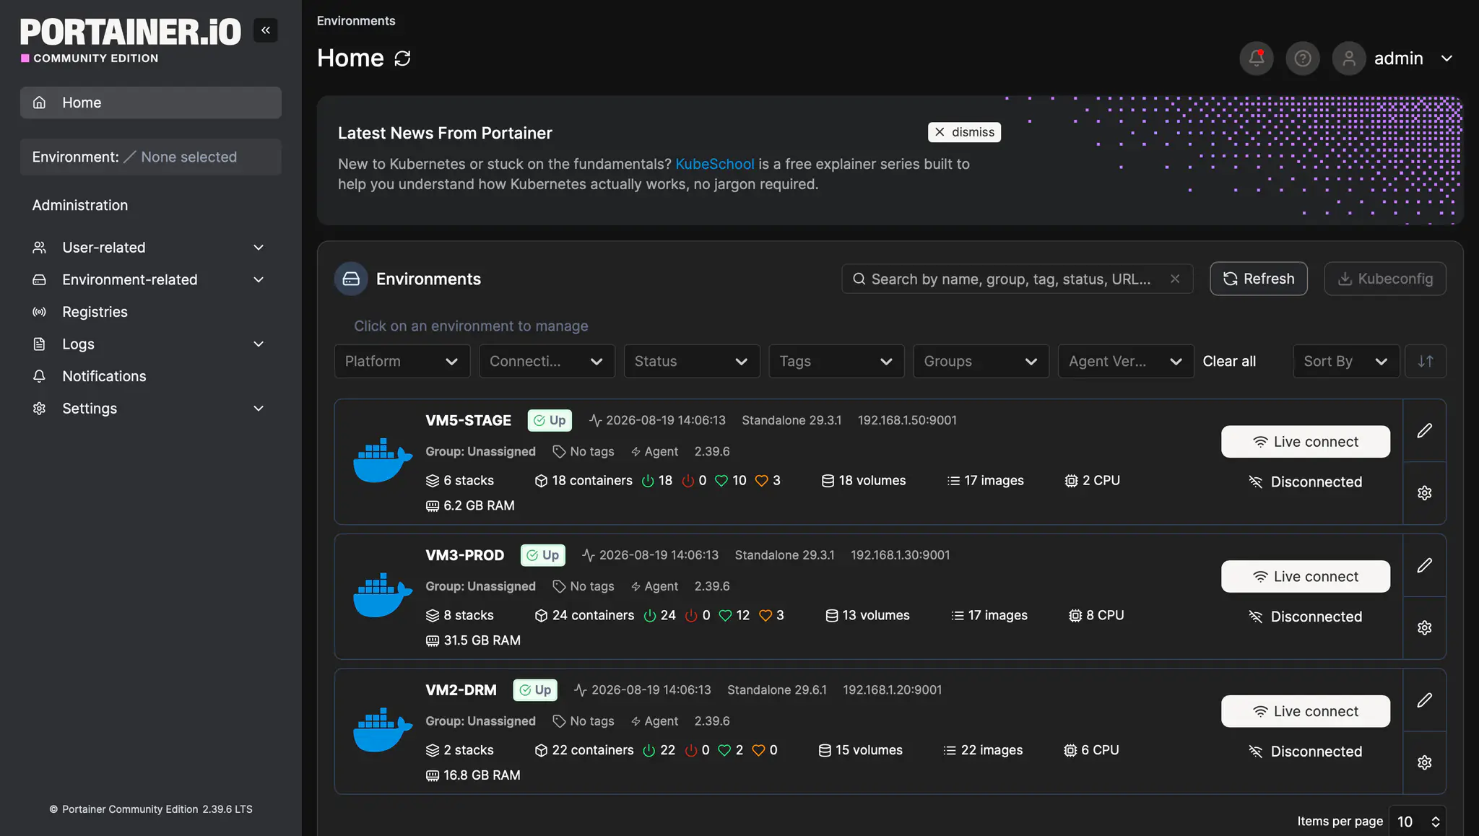Open the notifications bell icon in header
This screenshot has width=1479, height=836.
click(1257, 58)
